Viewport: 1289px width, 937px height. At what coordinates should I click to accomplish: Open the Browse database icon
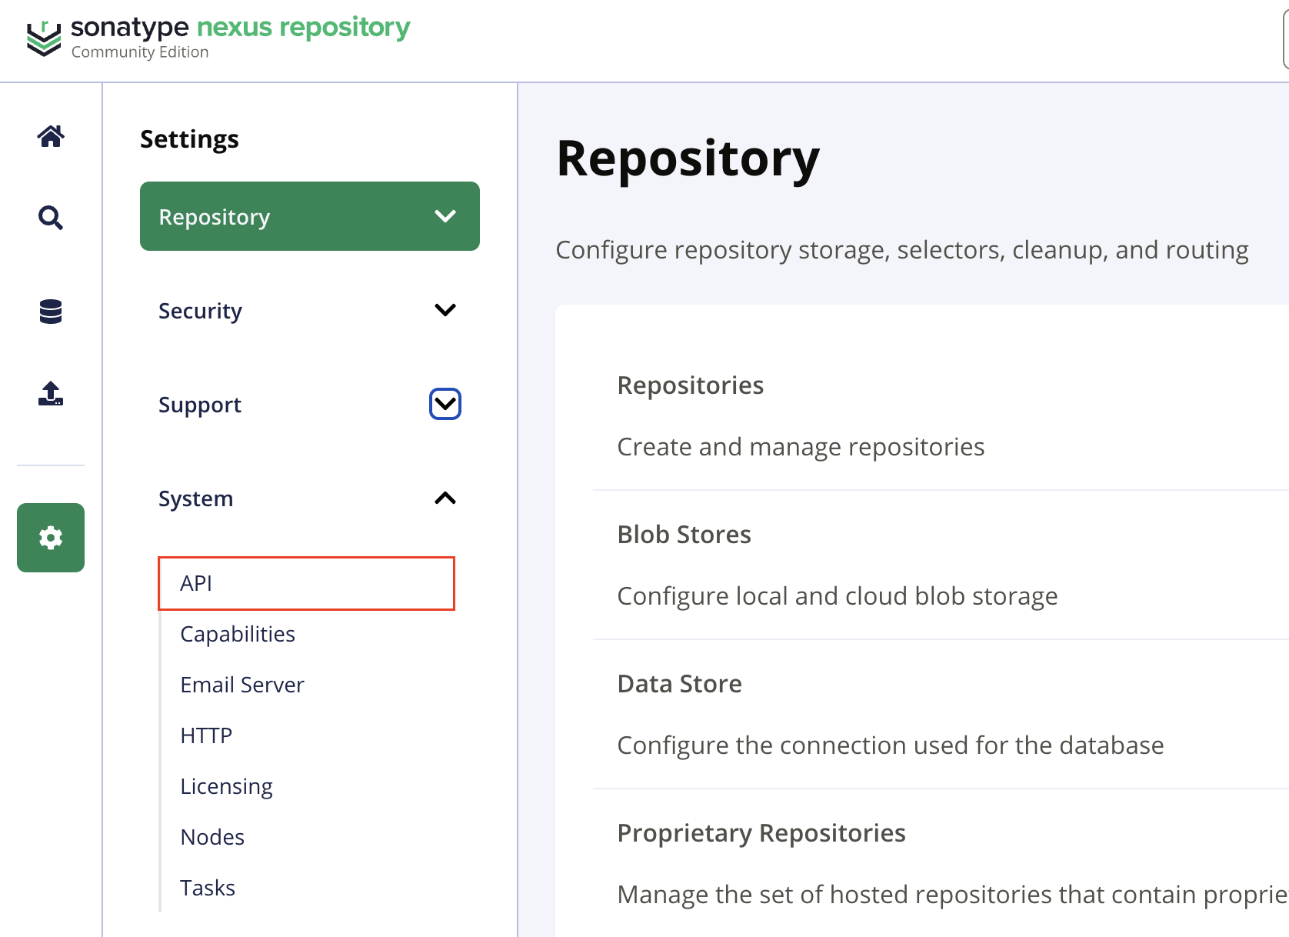tap(51, 312)
